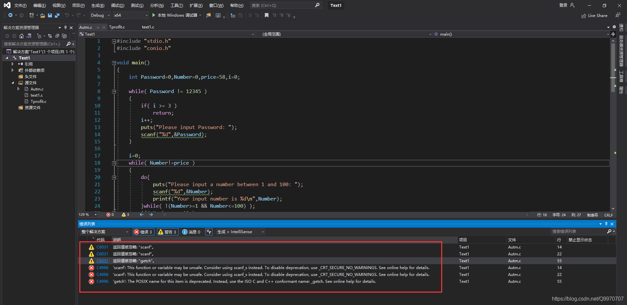Image resolution: width=627 pixels, height=305 pixels.
Task: Open the Text1 project scope dropdown
Action: pyautogui.click(x=167, y=34)
